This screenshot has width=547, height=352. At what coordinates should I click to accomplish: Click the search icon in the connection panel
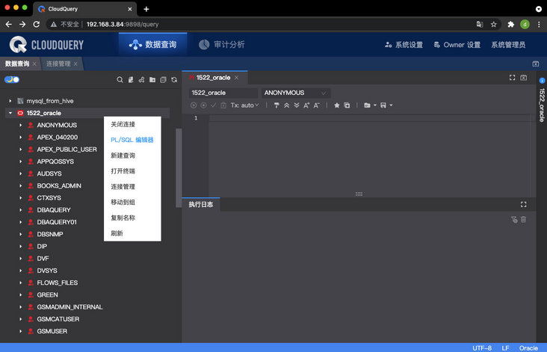point(120,79)
